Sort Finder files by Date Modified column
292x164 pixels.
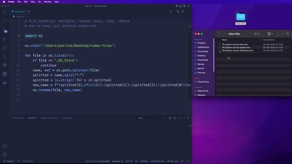(269, 40)
